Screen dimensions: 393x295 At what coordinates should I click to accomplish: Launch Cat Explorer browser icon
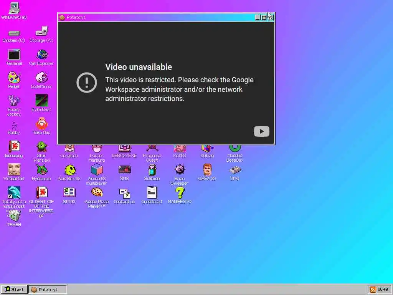point(41,55)
